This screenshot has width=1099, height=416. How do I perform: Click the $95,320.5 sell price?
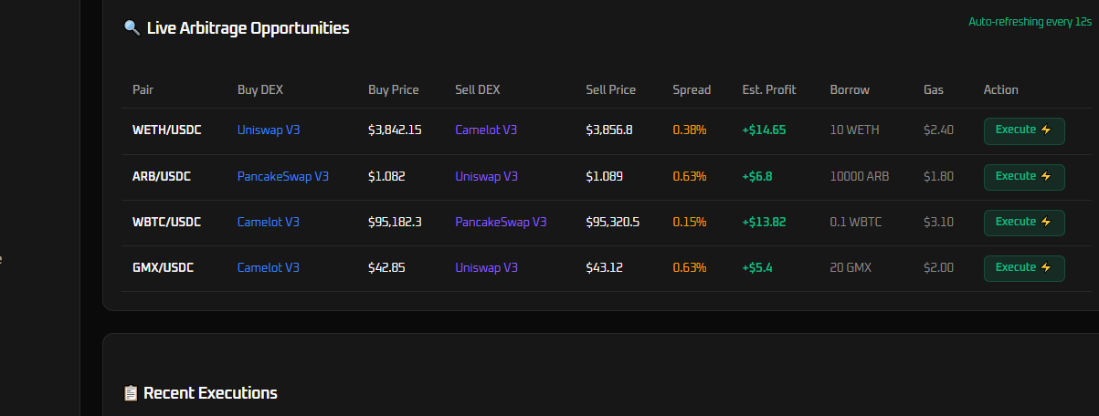[x=613, y=222]
